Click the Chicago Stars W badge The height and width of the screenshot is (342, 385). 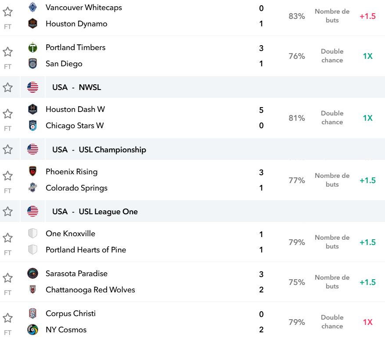(x=32, y=126)
